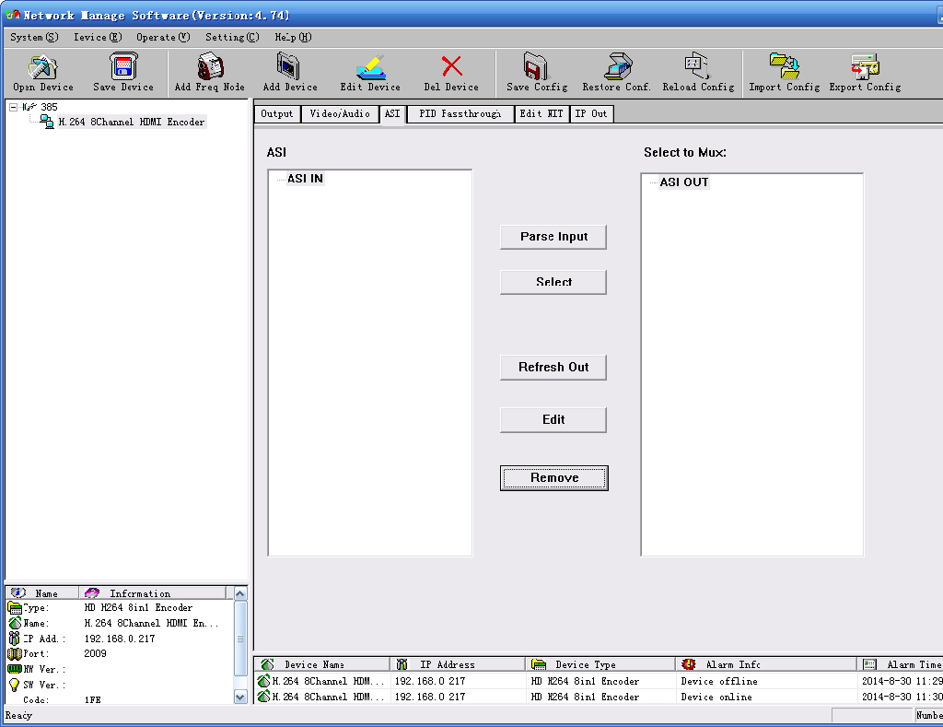Open the Device(E) menu
The height and width of the screenshot is (727, 943).
(98, 37)
